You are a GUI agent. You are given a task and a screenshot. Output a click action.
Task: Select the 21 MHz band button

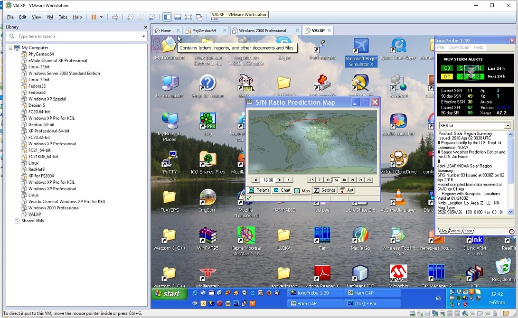pyautogui.click(x=352, y=180)
